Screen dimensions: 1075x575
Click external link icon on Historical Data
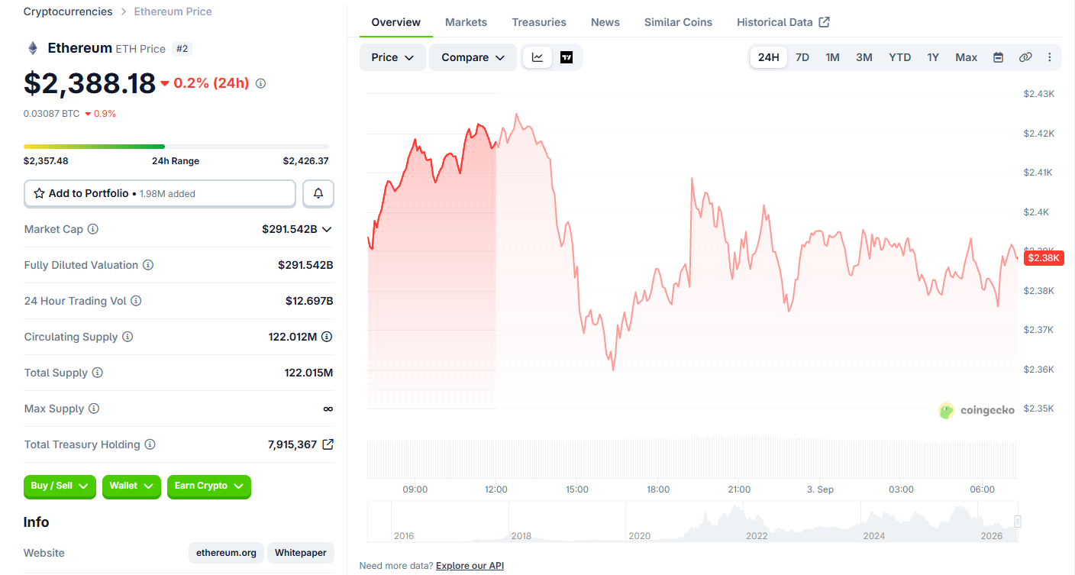tap(824, 22)
